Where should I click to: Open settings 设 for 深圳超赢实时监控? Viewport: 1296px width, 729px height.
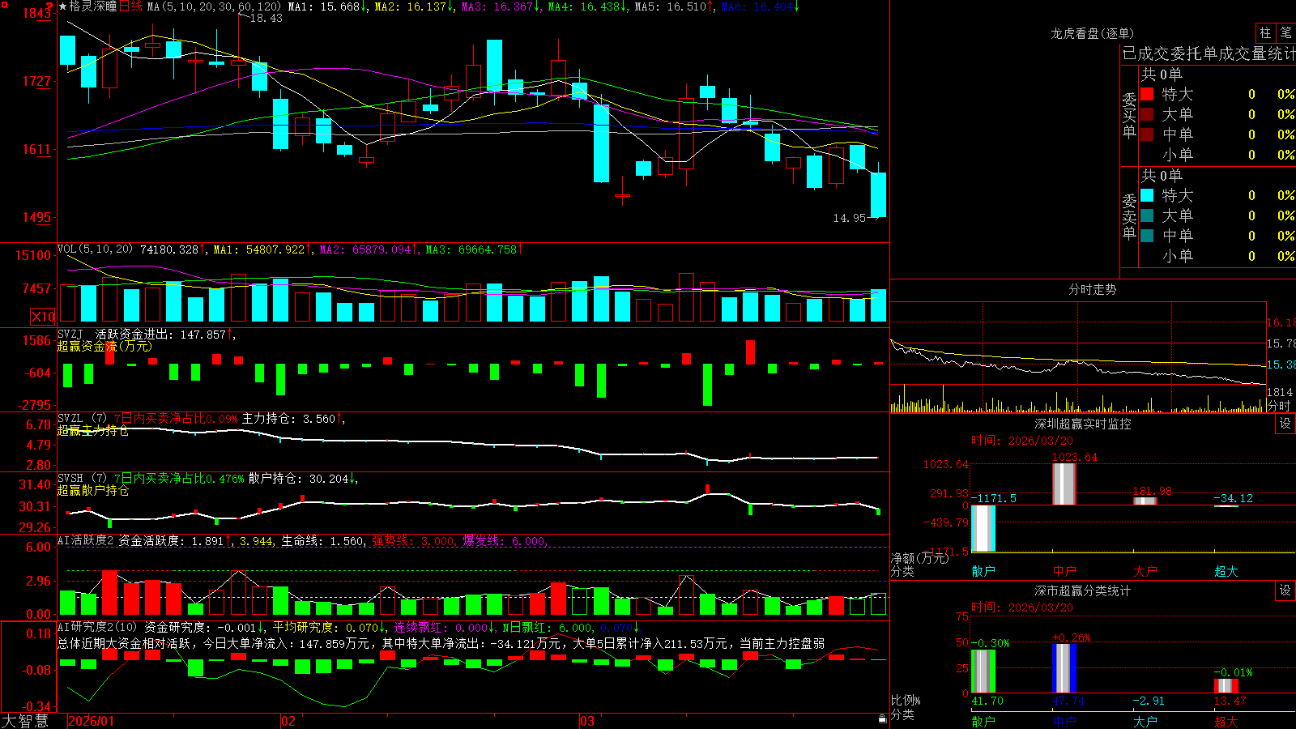(1285, 424)
